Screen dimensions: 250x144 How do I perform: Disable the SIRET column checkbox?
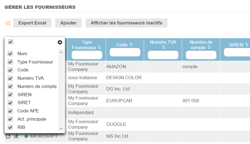10,103
